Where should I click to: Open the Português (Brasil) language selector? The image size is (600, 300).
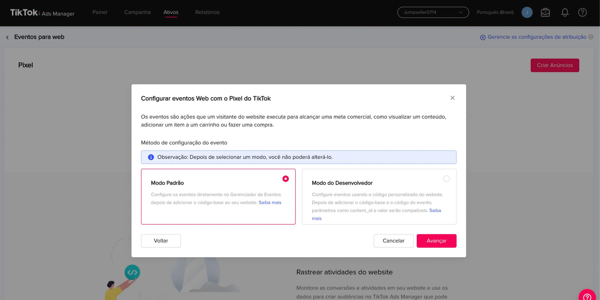click(495, 12)
